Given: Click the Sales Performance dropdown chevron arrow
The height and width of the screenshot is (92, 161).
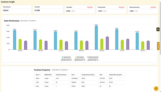Looking at the screenshot, I should click(36, 21).
